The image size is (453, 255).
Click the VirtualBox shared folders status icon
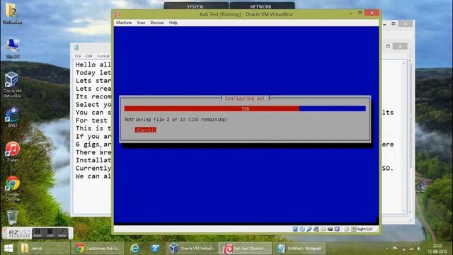pos(323,229)
